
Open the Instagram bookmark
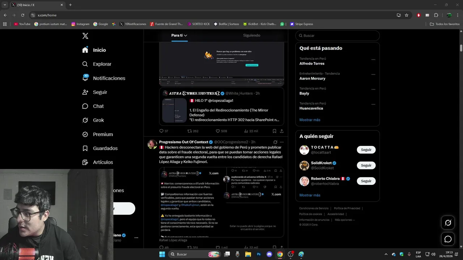click(x=80, y=24)
